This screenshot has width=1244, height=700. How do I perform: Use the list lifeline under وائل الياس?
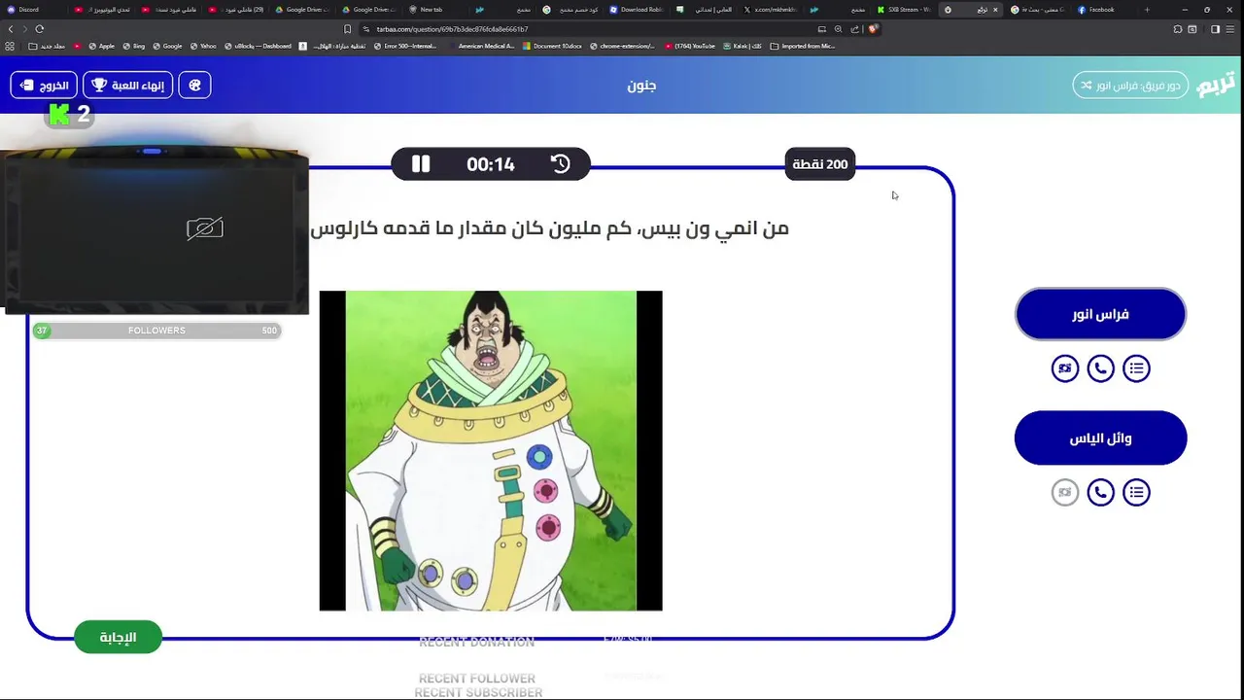pyautogui.click(x=1136, y=493)
